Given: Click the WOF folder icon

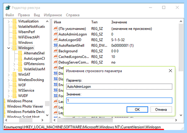Looking at the screenshot, I should pyautogui.click(x=15, y=85).
